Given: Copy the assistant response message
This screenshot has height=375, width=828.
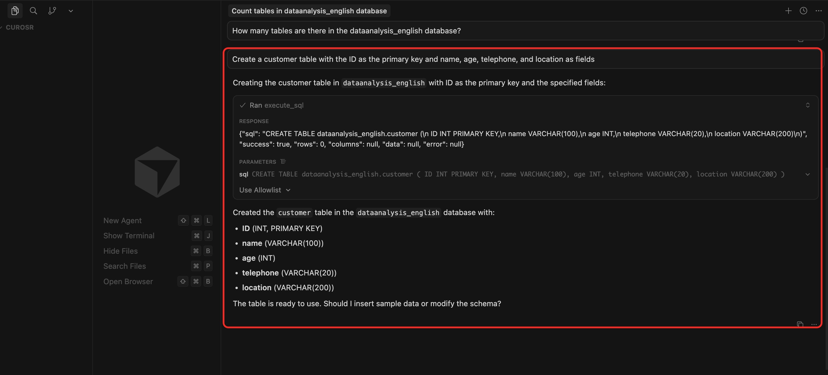Looking at the screenshot, I should click(800, 324).
